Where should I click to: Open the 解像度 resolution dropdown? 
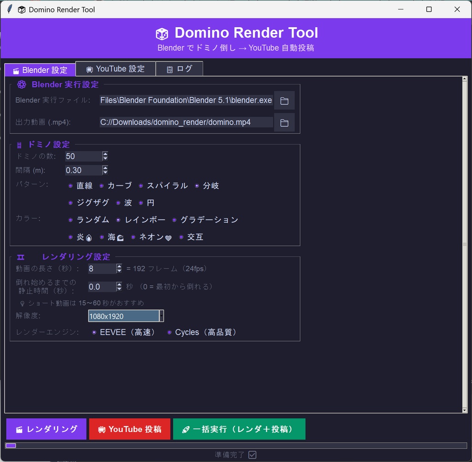coord(162,316)
